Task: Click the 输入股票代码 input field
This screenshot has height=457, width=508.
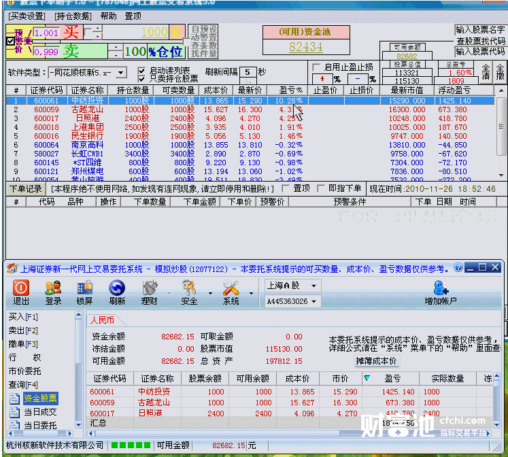Action: point(481,52)
